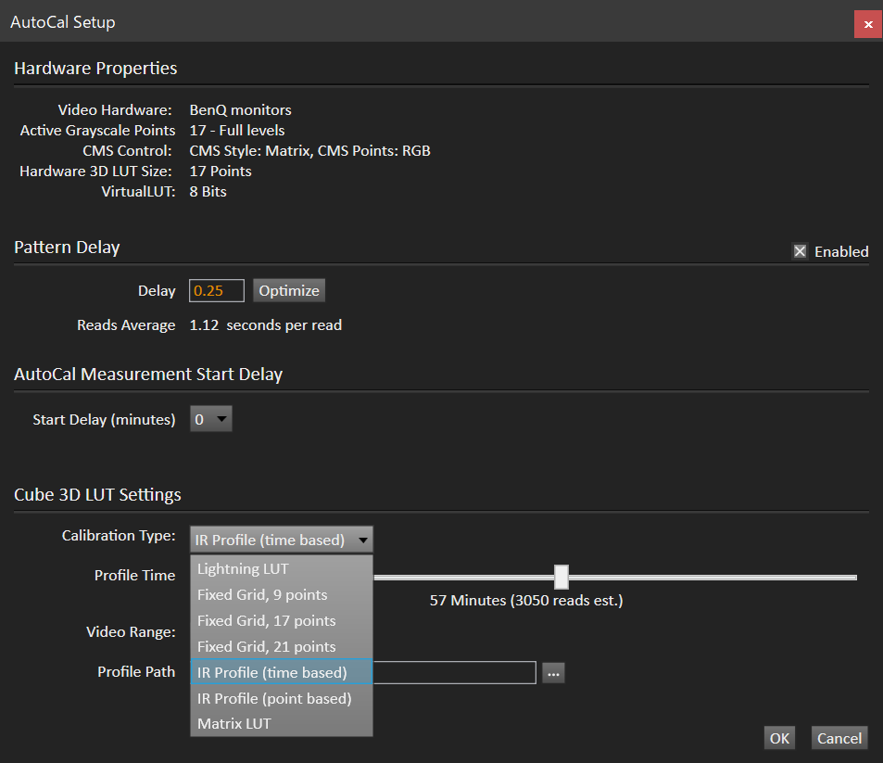Select IR Profile (point based) option
The image size is (883, 763).
coord(282,699)
